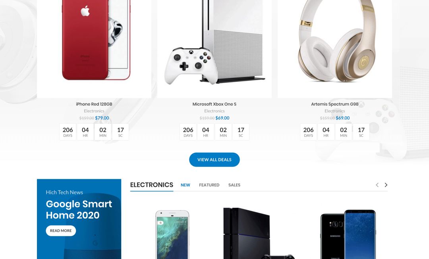The width and height of the screenshot is (429, 259).
Task: Select the Samsung Galaxy phone thumbnail
Action: point(348,234)
